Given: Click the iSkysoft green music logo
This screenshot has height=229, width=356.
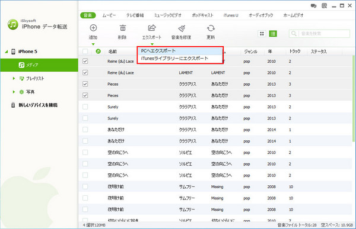Looking at the screenshot, I should tap(12, 24).
